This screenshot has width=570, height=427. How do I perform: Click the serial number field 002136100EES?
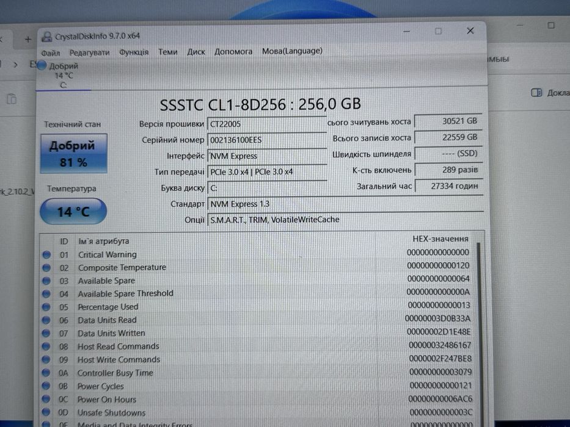point(267,140)
